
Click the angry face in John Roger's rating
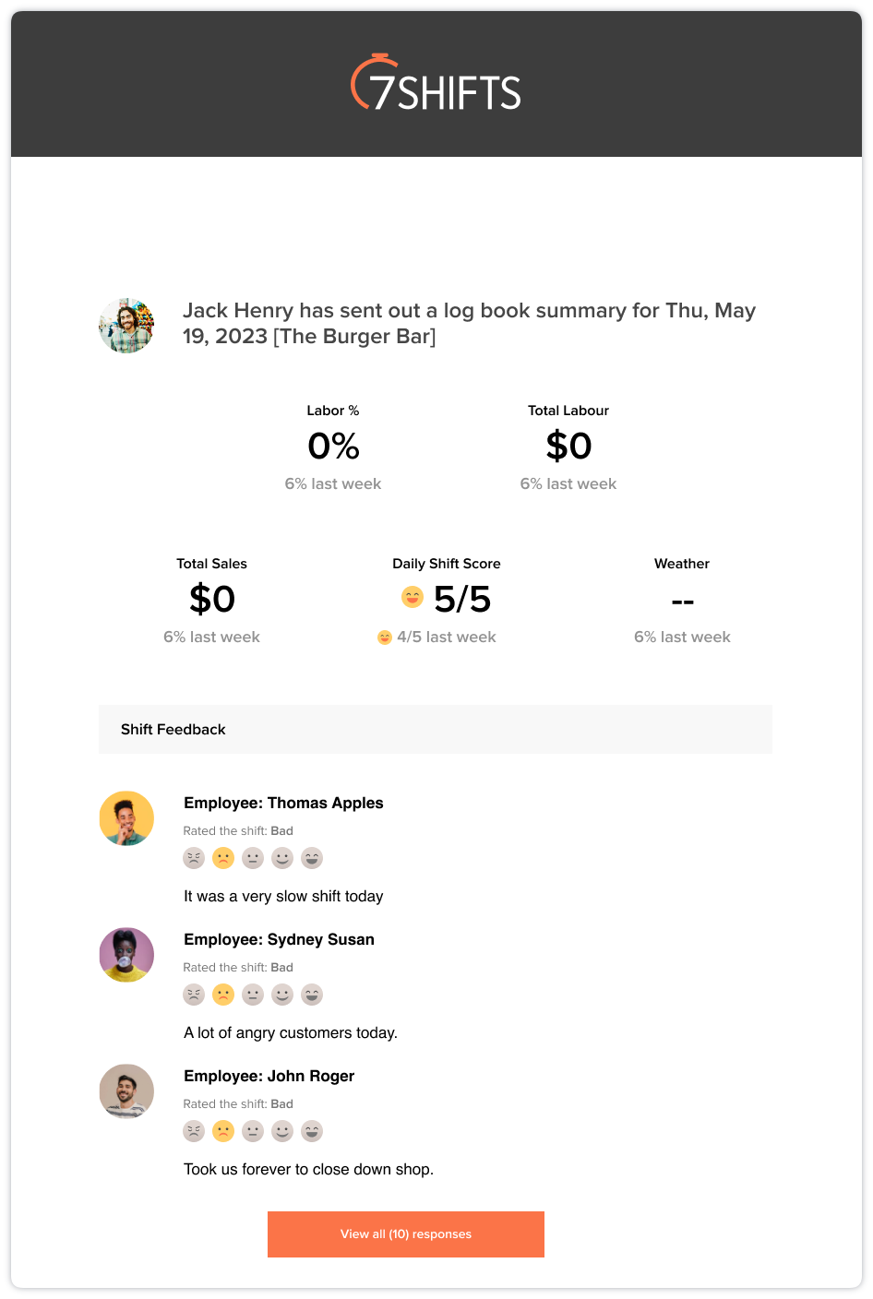(194, 1131)
